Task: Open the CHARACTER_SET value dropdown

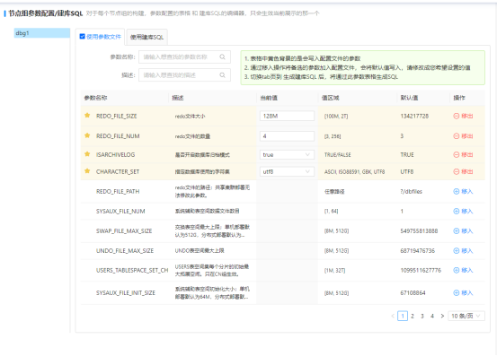Action: click(x=287, y=171)
